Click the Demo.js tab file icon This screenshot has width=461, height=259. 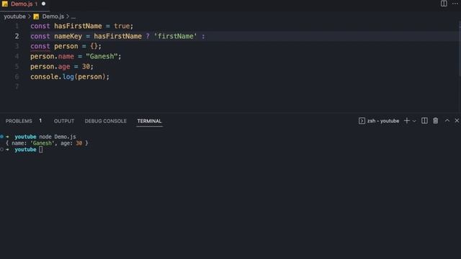(5, 4)
